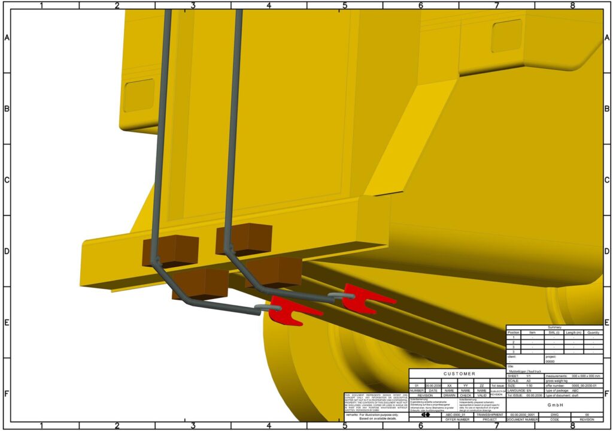Select the CODE label cell
The width and height of the screenshot is (613, 431).
(554, 420)
